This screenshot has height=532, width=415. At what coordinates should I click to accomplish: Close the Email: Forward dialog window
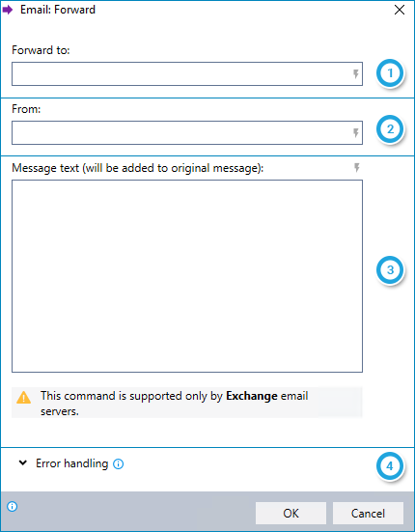[400, 10]
